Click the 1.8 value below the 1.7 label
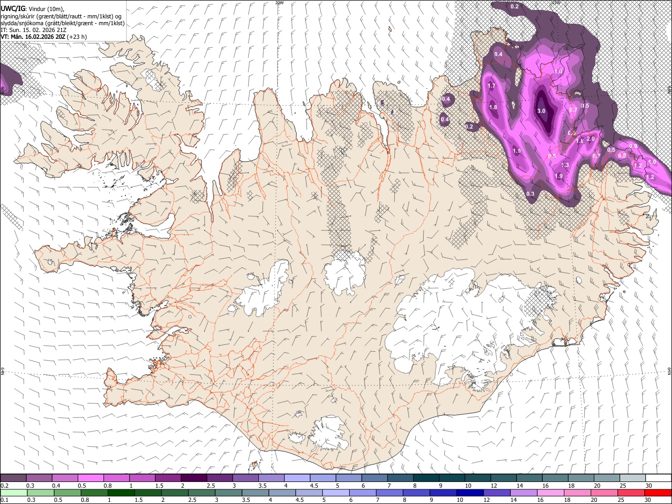672x504 pixels. (x=493, y=107)
